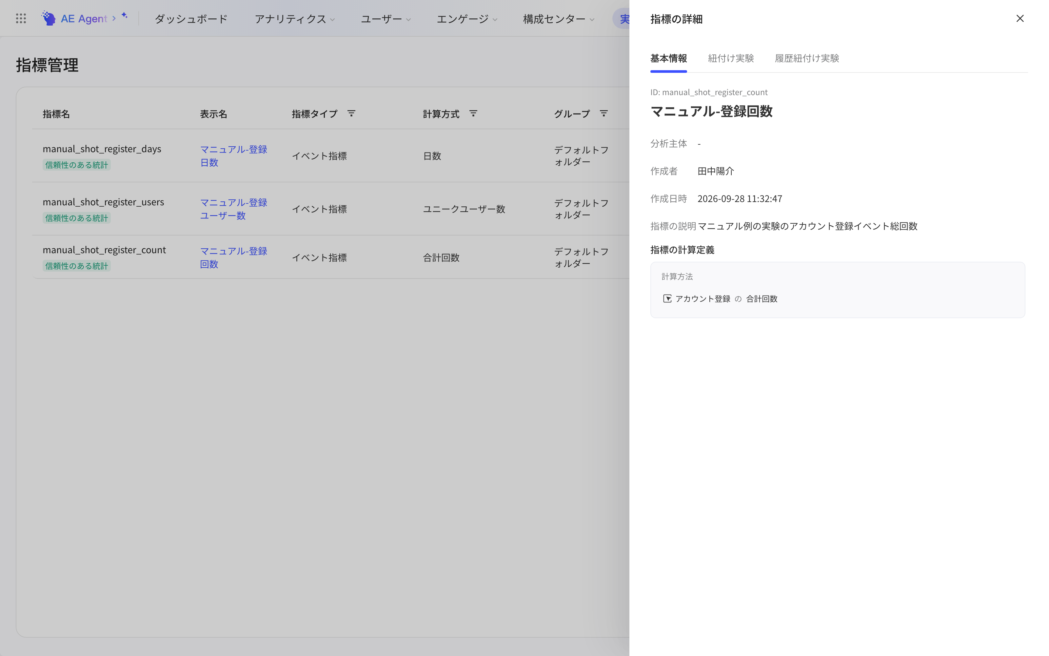Click the creation date 2026-09-28 11:32:47
Image resolution: width=1049 pixels, height=656 pixels.
740,199
